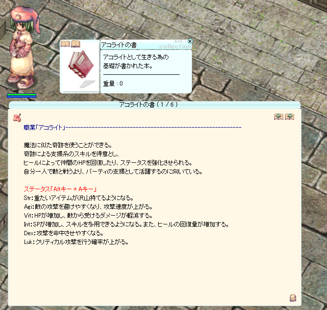Click the red leaf bookmark icon
Viewport: 327px width, 310px height.
(x=17, y=118)
